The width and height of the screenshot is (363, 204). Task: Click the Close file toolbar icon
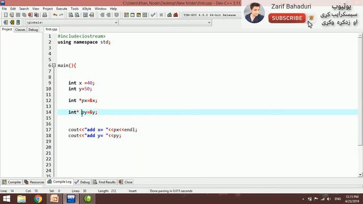(x=30, y=15)
